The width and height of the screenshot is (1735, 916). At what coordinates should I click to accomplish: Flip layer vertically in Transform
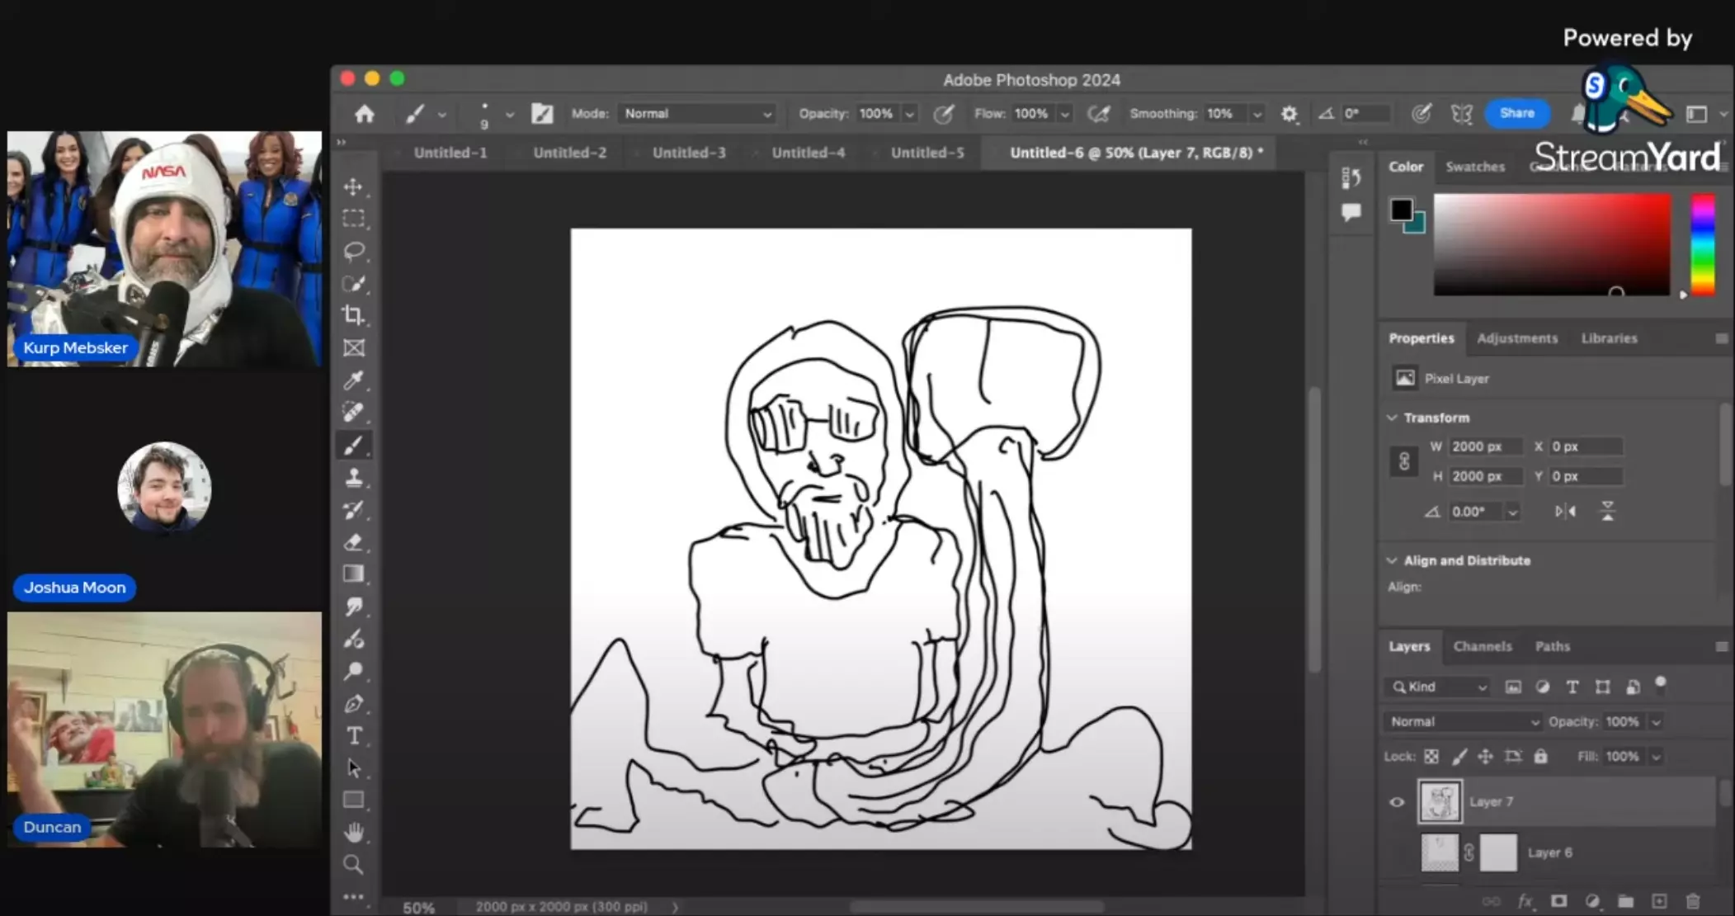coord(1607,512)
